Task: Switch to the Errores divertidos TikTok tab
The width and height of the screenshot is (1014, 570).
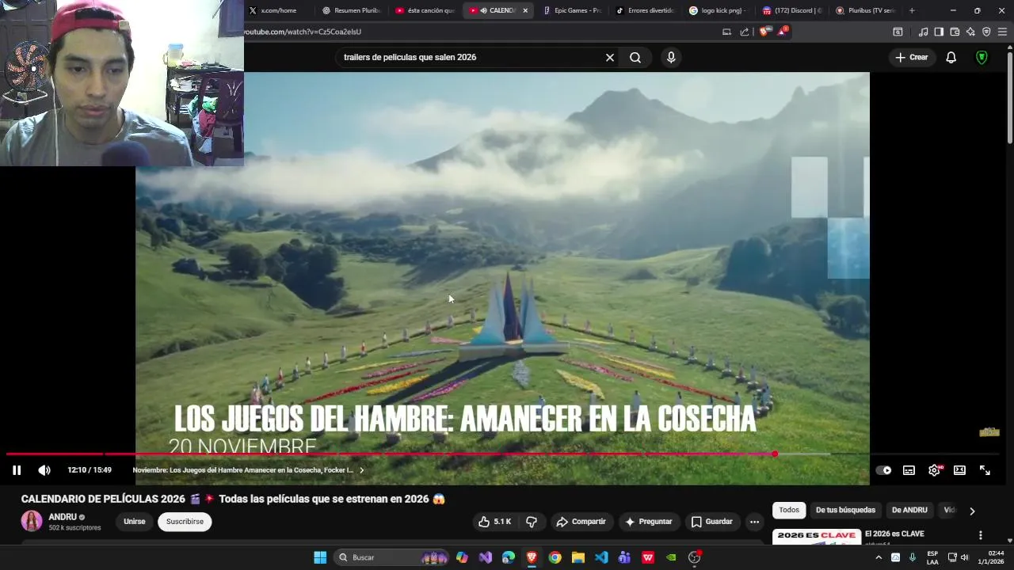Action: click(645, 10)
